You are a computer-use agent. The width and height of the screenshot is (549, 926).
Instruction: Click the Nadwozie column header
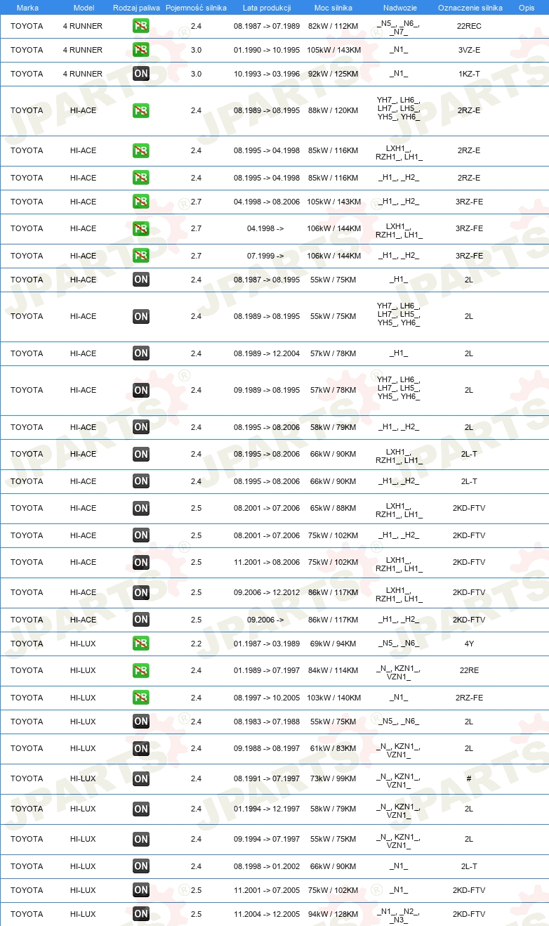[x=399, y=7]
